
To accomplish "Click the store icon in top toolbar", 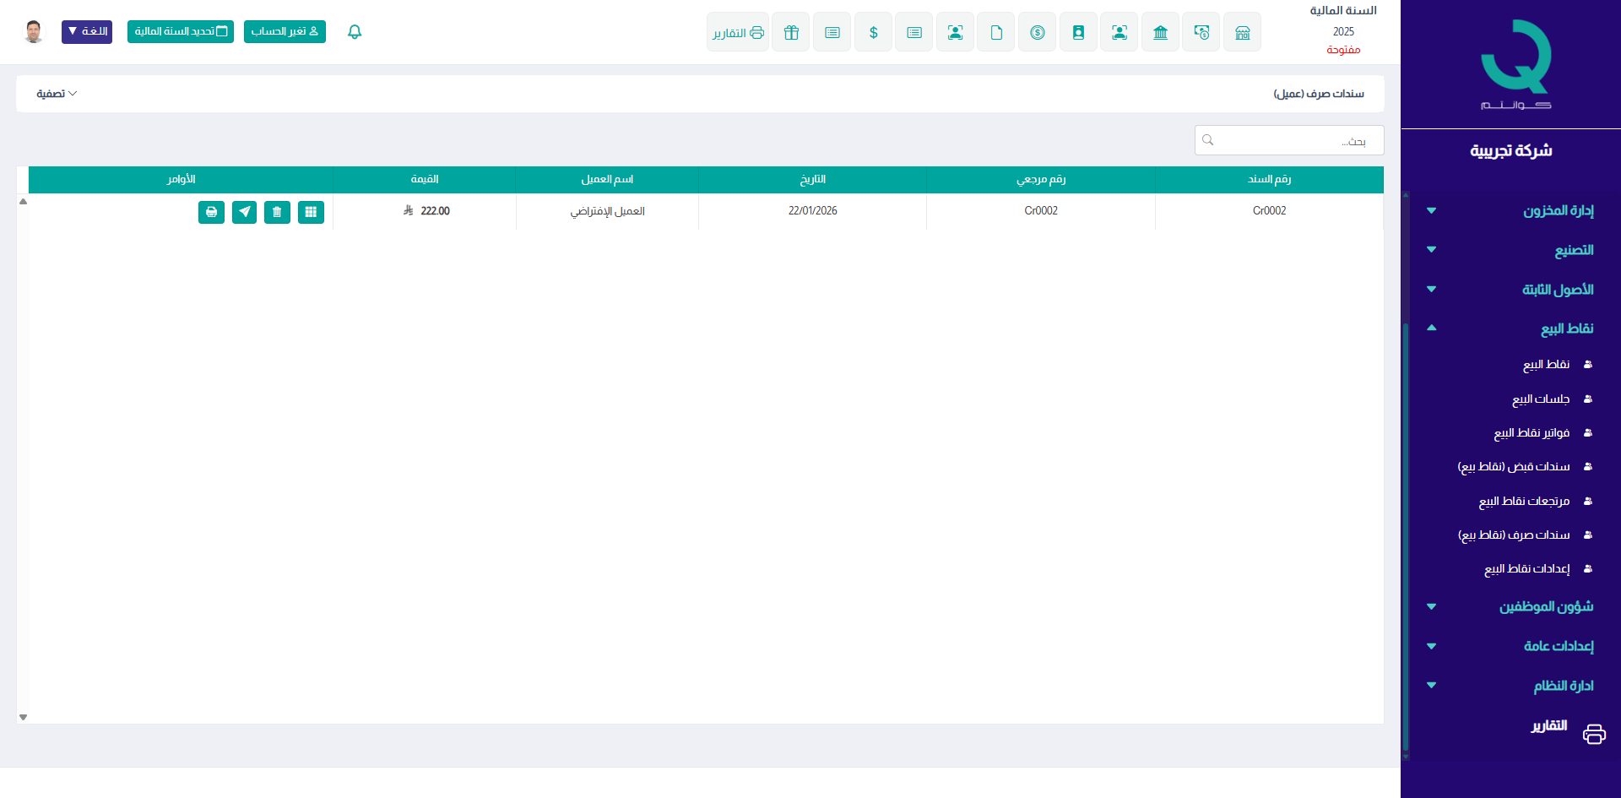I will coord(1242,32).
